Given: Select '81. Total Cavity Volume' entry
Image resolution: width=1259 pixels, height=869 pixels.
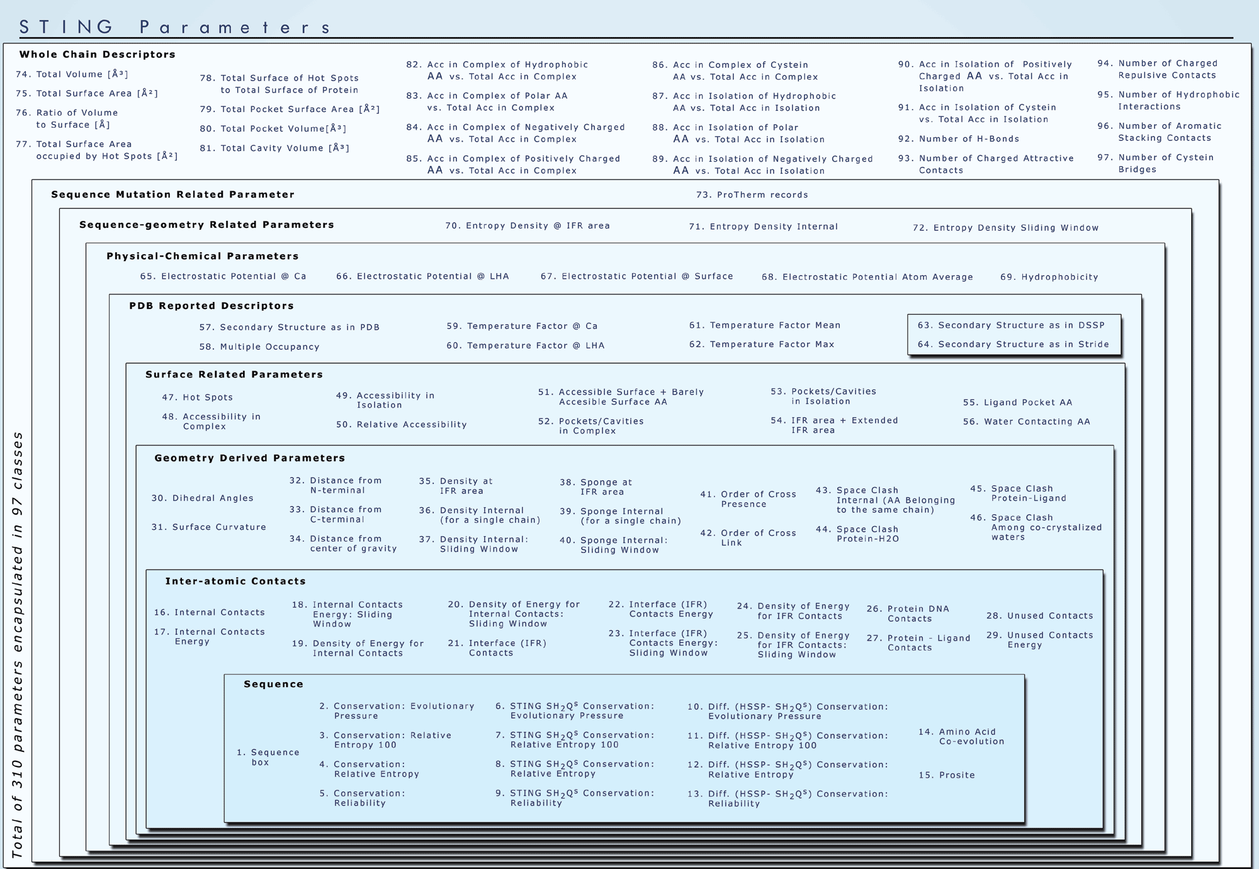Looking at the screenshot, I should pyautogui.click(x=274, y=148).
